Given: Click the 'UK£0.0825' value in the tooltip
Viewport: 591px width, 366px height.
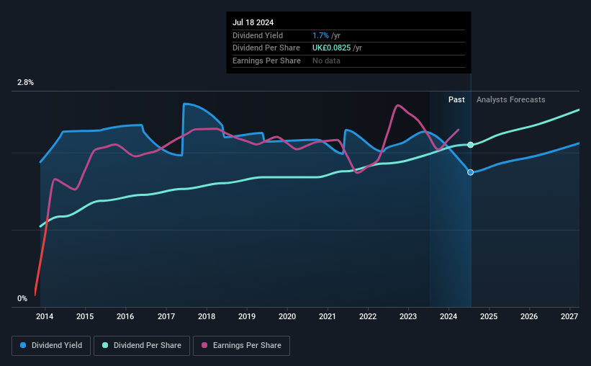Looking at the screenshot, I should point(331,48).
